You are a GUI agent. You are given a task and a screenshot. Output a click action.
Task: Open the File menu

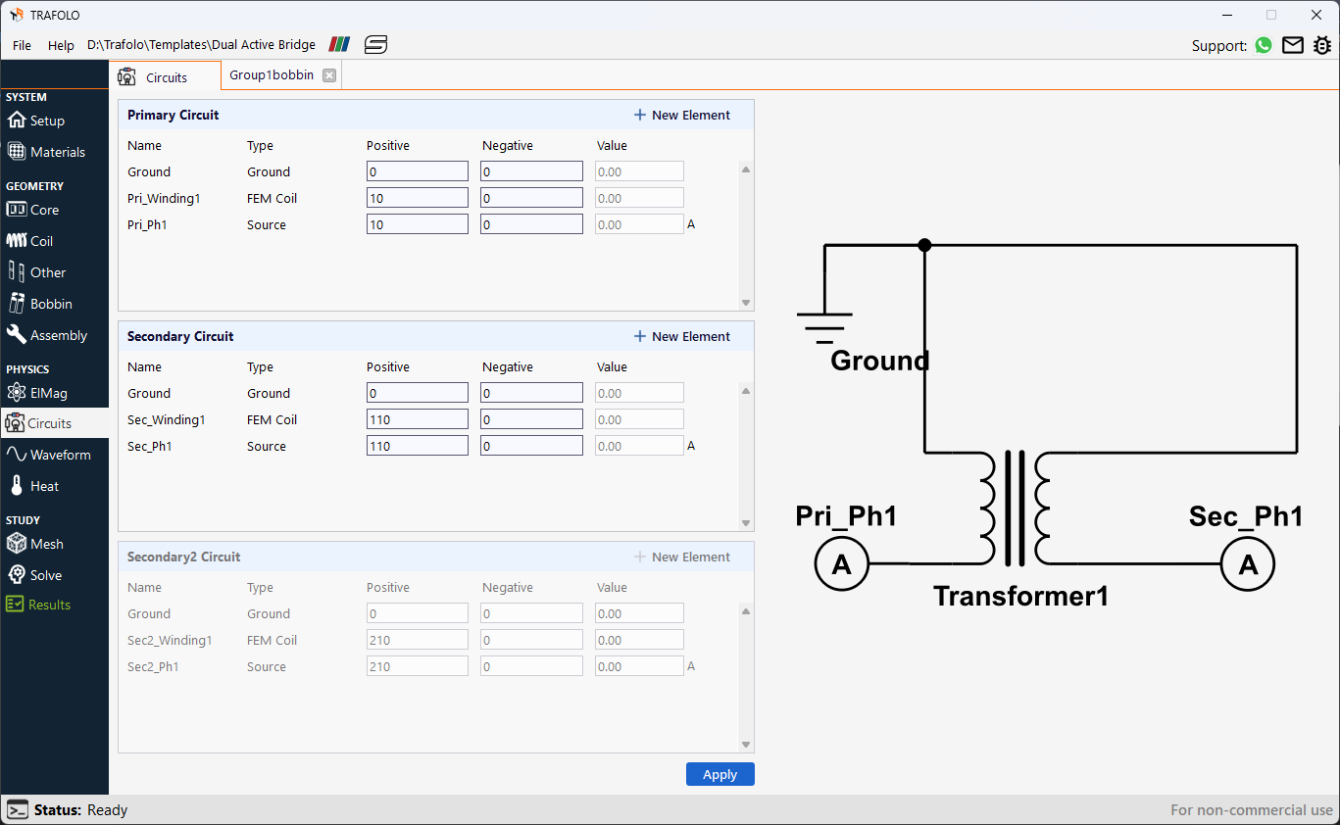21,45
